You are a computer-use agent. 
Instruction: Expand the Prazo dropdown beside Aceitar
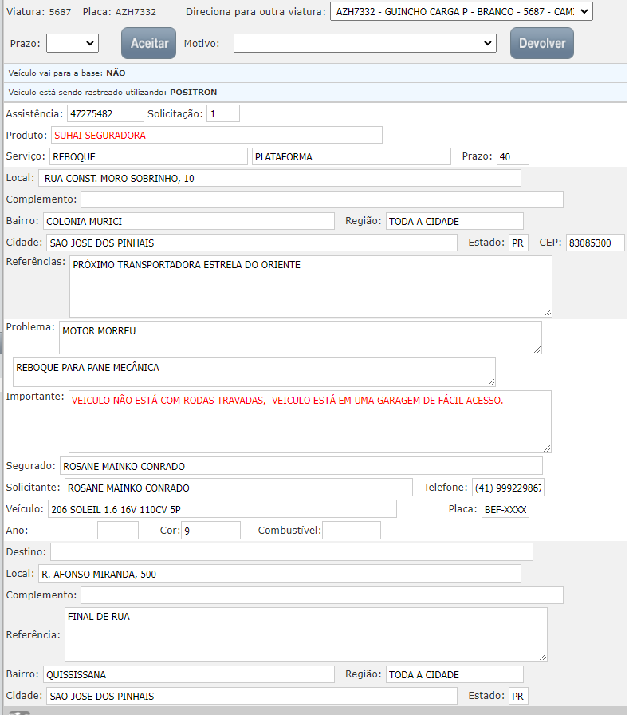click(72, 43)
